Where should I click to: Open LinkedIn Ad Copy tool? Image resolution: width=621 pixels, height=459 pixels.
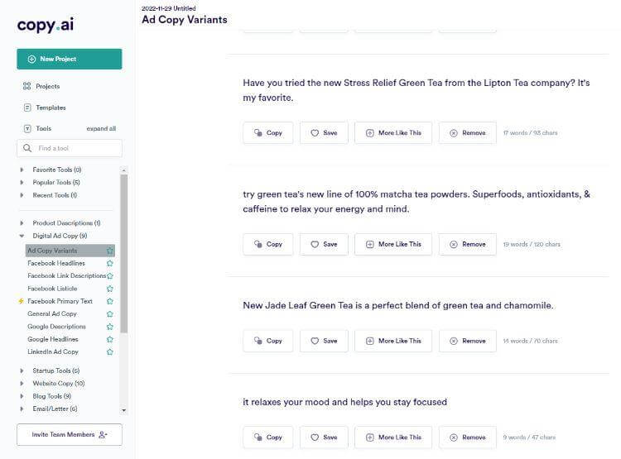point(53,351)
